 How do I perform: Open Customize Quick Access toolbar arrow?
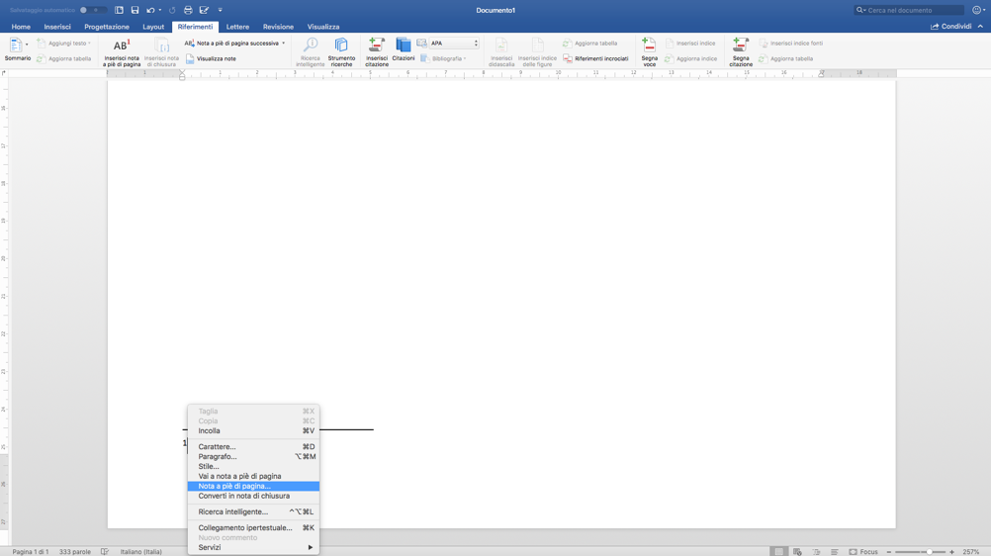pos(220,10)
